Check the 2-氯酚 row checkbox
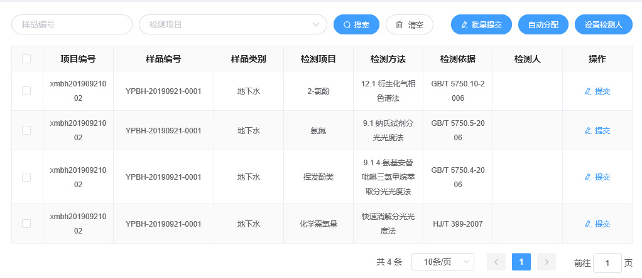The image size is (642, 278). [x=26, y=91]
